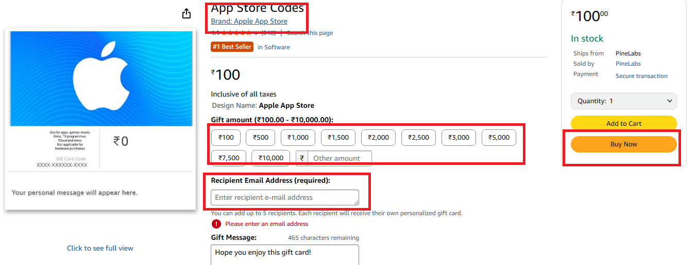Click the In stock status text
The height and width of the screenshot is (265, 696).
pyautogui.click(x=587, y=39)
